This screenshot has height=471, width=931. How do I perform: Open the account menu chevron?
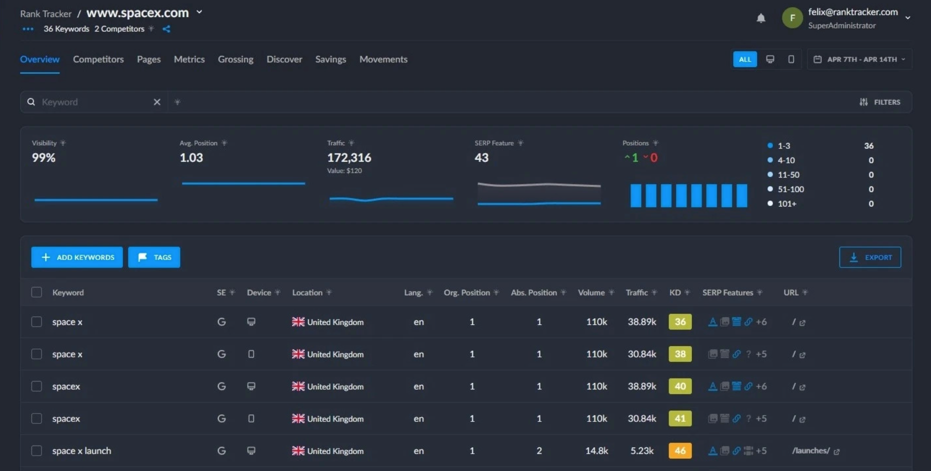[x=907, y=18]
